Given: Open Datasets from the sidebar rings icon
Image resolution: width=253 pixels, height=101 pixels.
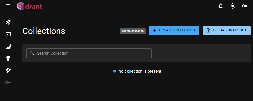Looking at the screenshot, I should click(x=8, y=70).
